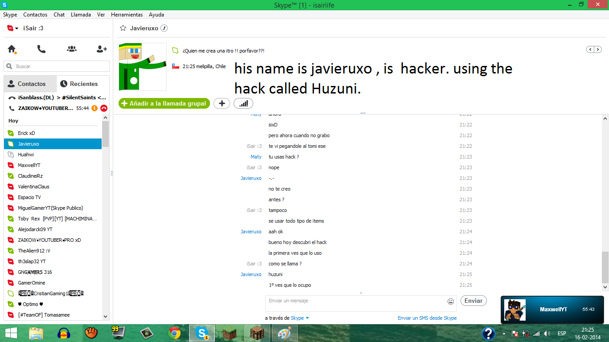Select contact Huahwi
This screenshot has height=342, width=609.
[x=53, y=155]
